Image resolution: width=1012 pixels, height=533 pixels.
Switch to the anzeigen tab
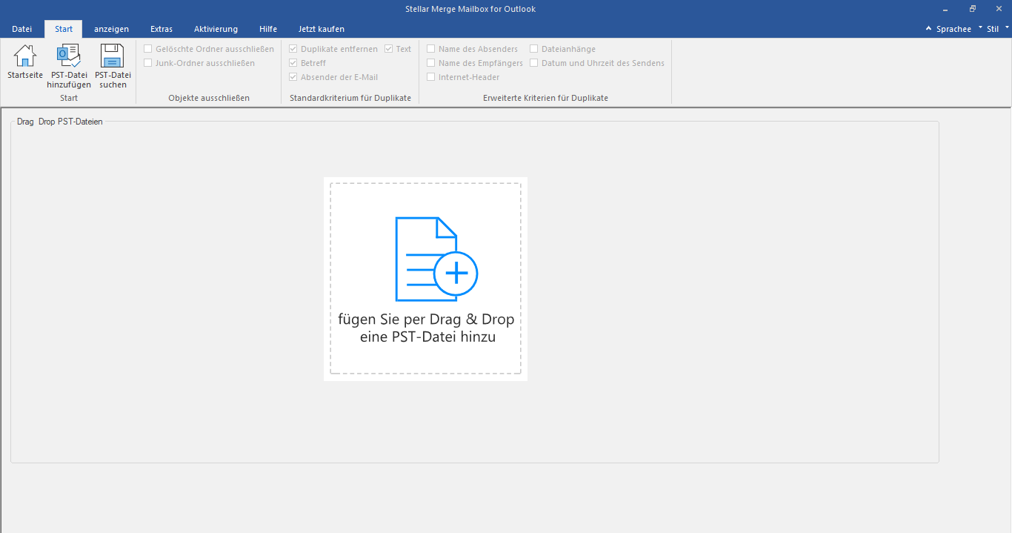pyautogui.click(x=111, y=29)
